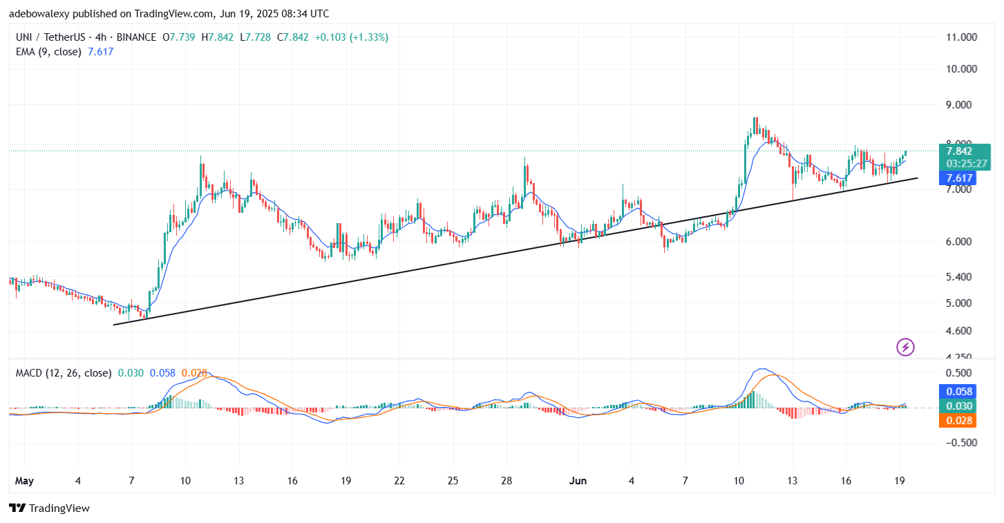The height and width of the screenshot is (523, 1004).
Task: Click the orange 0.028 signal value tag
Action: click(957, 421)
